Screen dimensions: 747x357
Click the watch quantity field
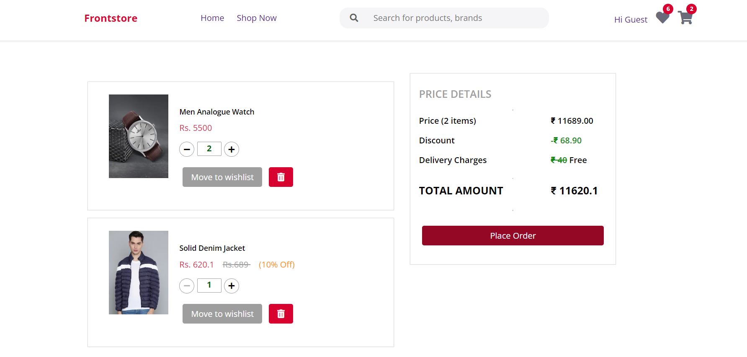pos(209,149)
